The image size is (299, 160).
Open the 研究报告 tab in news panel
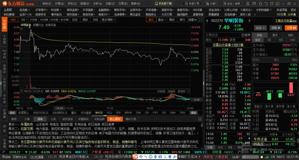tap(68, 119)
